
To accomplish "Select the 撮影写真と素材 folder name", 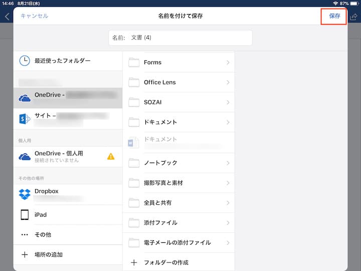I will point(163,183).
